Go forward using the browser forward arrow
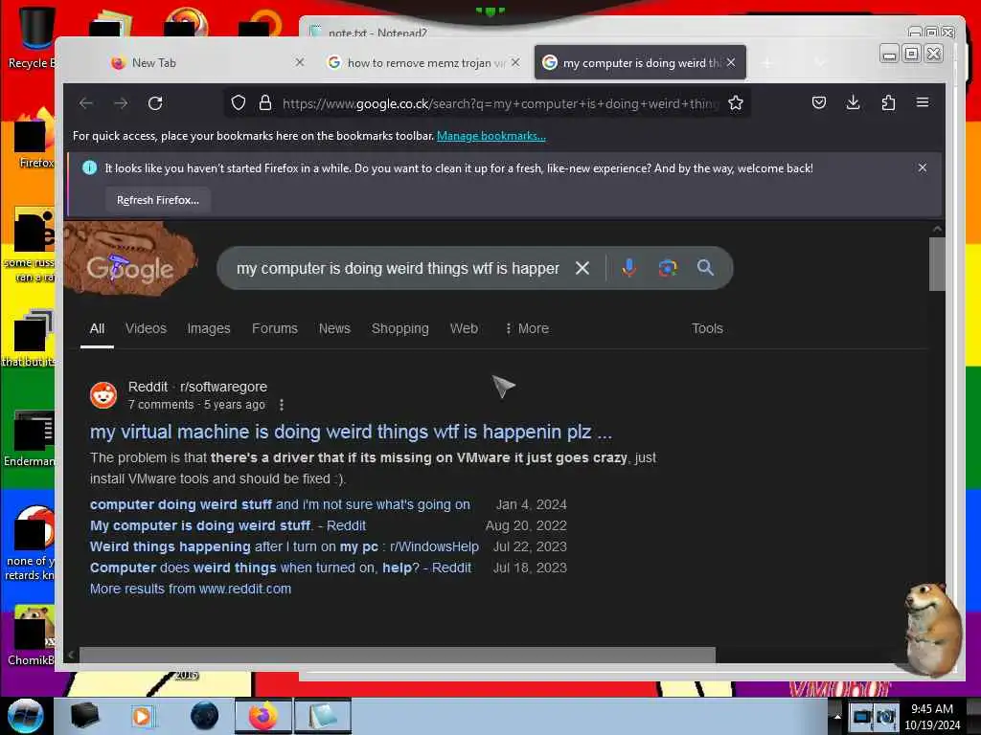The width and height of the screenshot is (981, 735). (x=121, y=103)
